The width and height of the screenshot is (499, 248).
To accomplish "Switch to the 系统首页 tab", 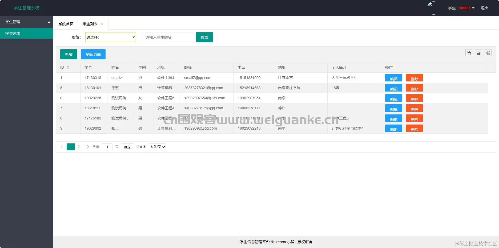I will 66,24.
